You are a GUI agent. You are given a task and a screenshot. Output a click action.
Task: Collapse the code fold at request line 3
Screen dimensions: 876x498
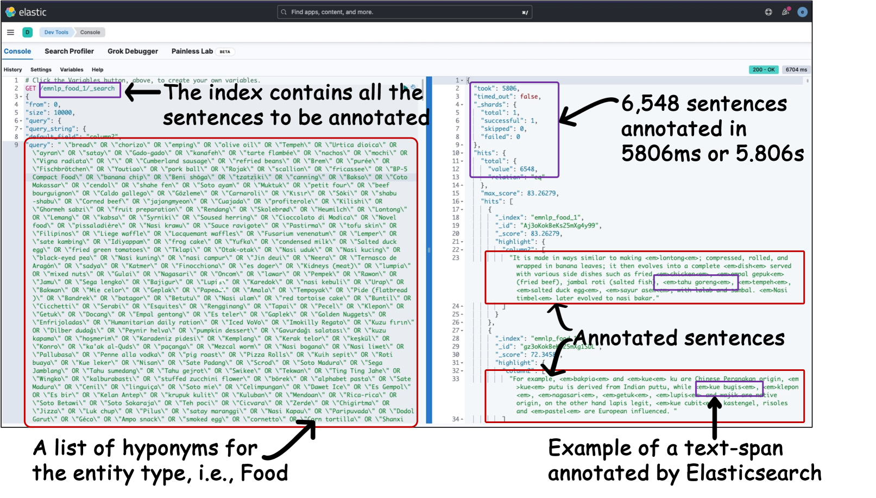pyautogui.click(x=20, y=97)
